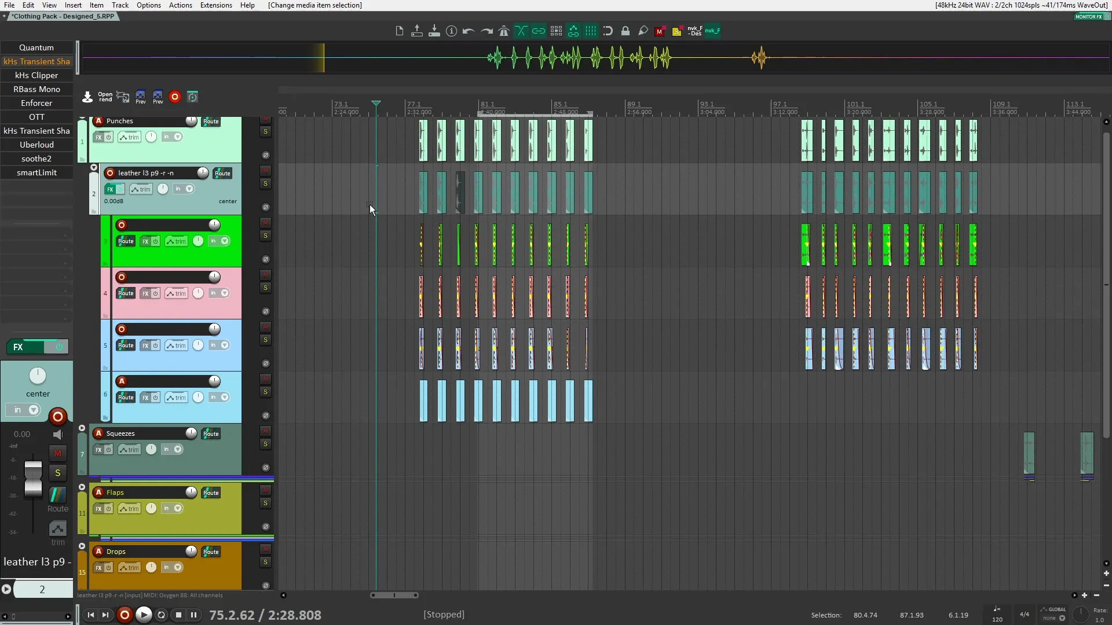Screen dimensions: 1112x625
Task: Solo the Squeezes track
Action: (x=265, y=444)
